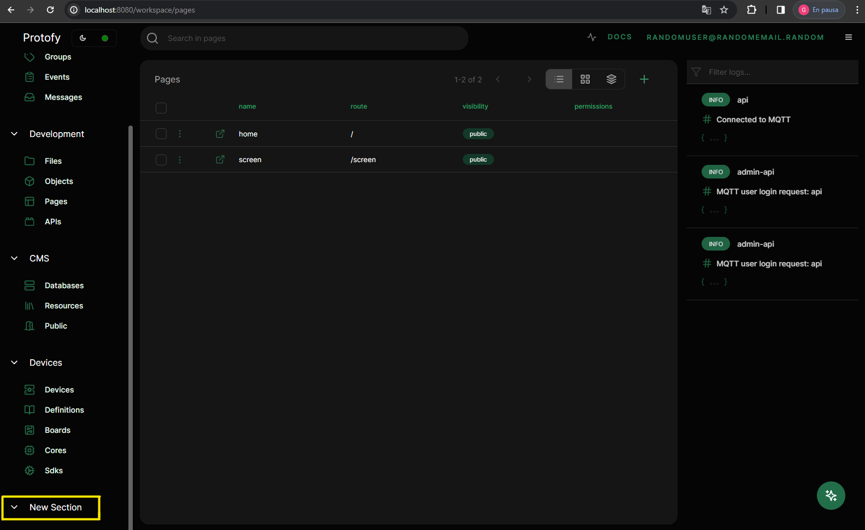Click the Boards sidebar icon
Image resolution: width=865 pixels, height=530 pixels.
[x=30, y=430]
